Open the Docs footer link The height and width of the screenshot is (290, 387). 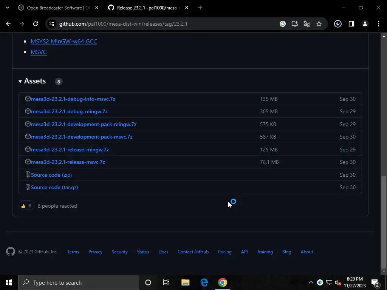163,252
